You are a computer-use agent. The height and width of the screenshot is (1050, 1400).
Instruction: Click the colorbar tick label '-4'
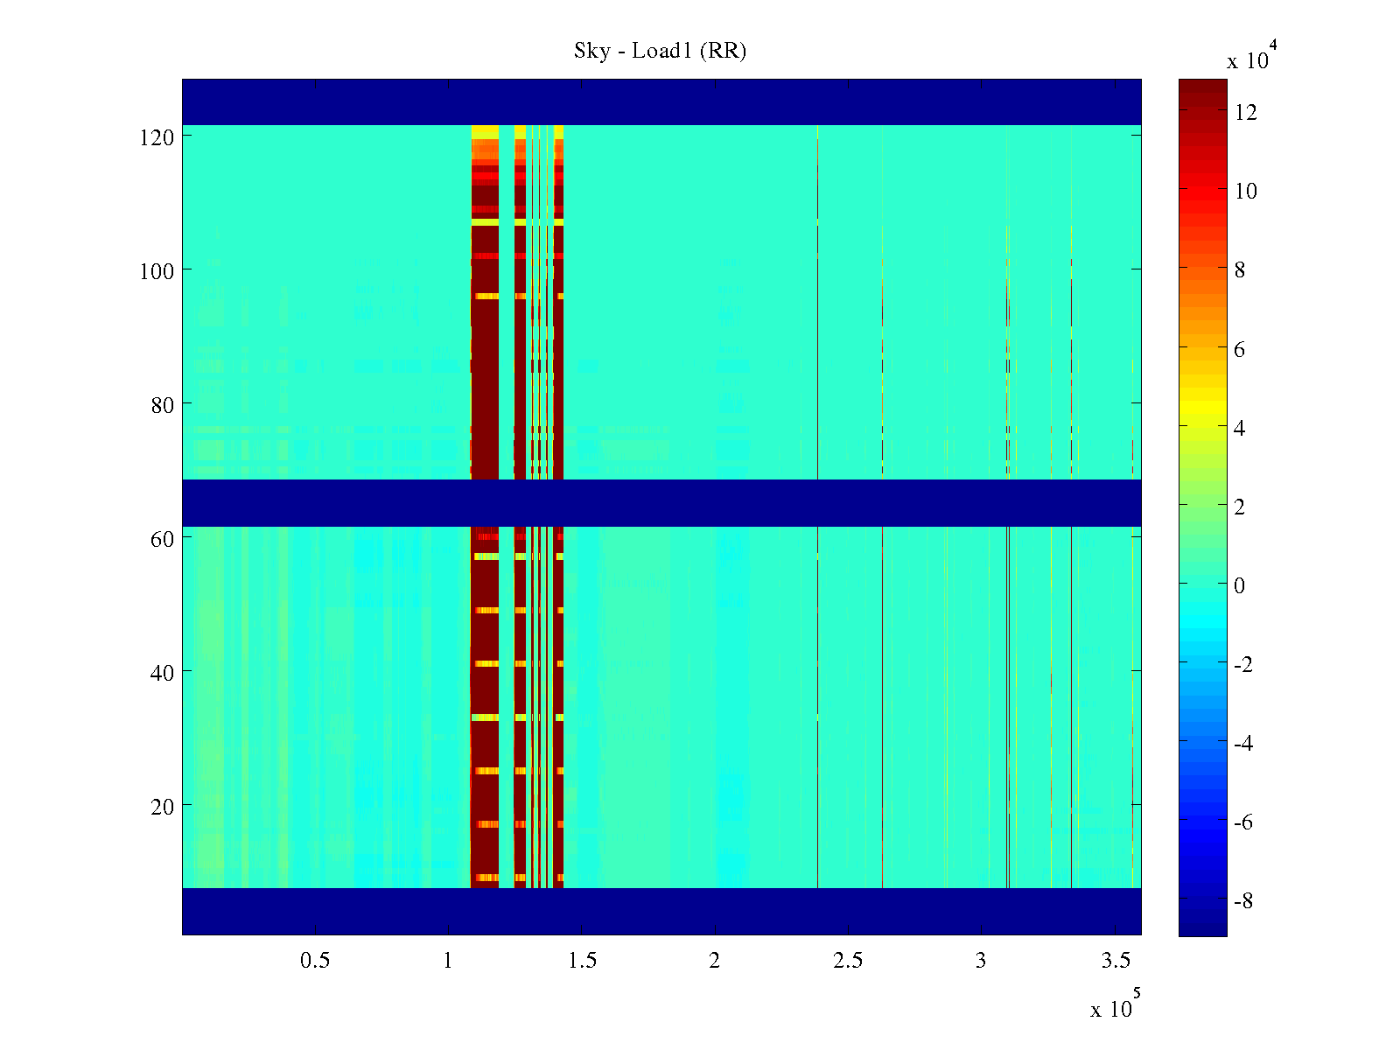[x=1243, y=744]
